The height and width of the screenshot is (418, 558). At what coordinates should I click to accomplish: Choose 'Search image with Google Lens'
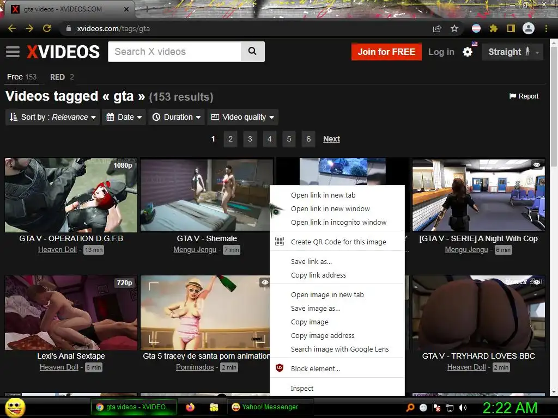[x=337, y=349]
